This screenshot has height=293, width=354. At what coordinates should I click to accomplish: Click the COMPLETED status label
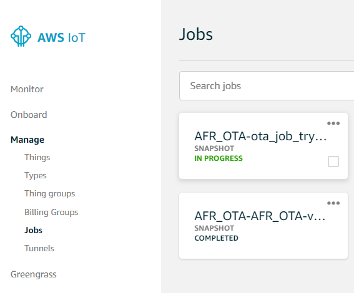pos(216,238)
